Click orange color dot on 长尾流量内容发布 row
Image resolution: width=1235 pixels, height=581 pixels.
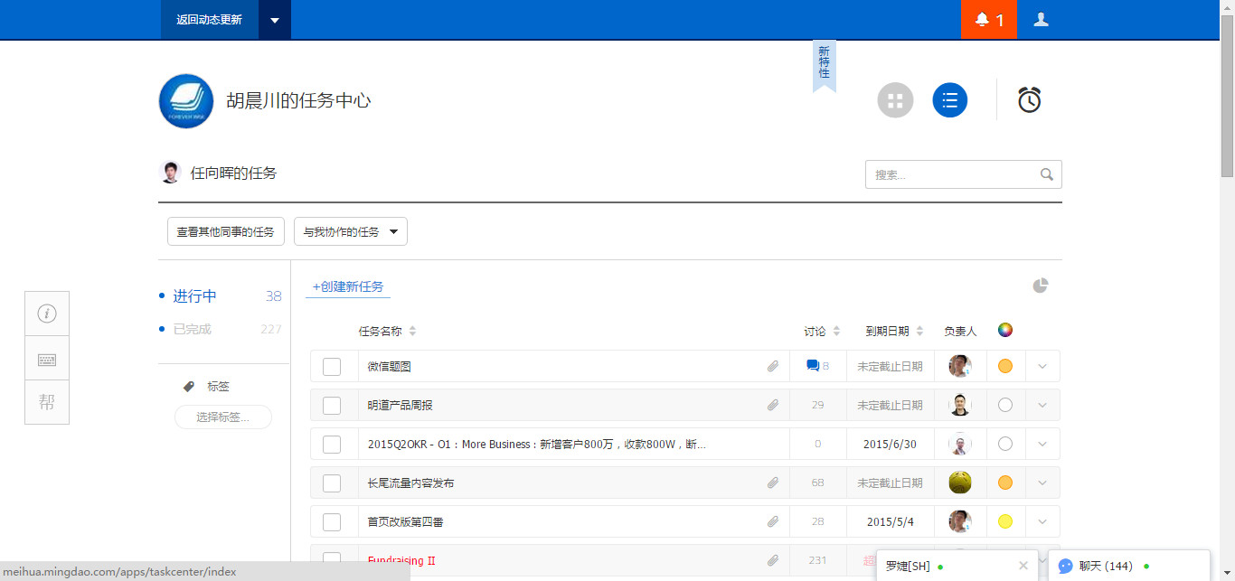1005,483
